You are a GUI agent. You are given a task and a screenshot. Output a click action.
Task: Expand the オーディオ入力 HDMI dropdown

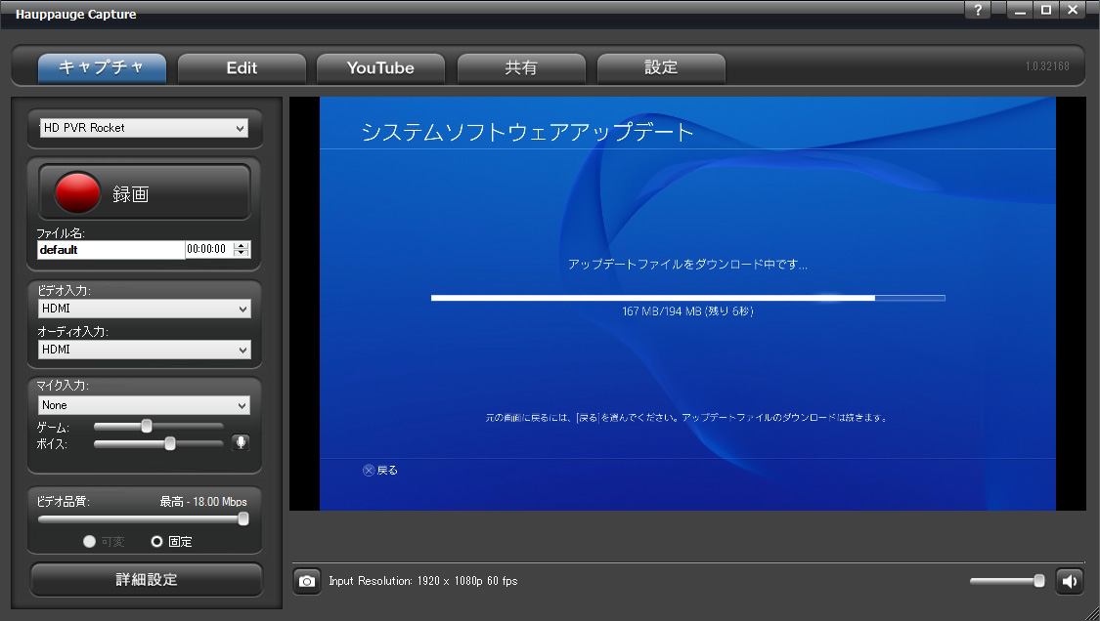click(144, 349)
